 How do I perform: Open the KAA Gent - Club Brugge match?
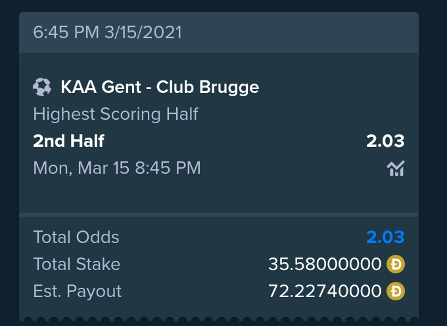pyautogui.click(x=160, y=87)
